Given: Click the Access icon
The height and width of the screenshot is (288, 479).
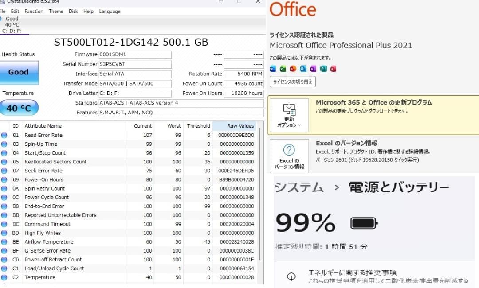Looking at the screenshot, I should tap(333, 69).
